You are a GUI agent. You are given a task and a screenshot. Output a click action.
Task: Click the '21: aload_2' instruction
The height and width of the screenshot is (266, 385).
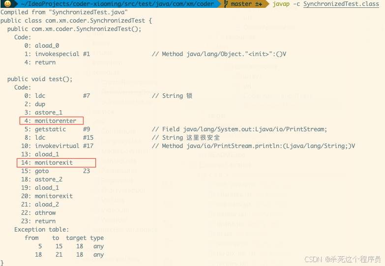(x=40, y=205)
